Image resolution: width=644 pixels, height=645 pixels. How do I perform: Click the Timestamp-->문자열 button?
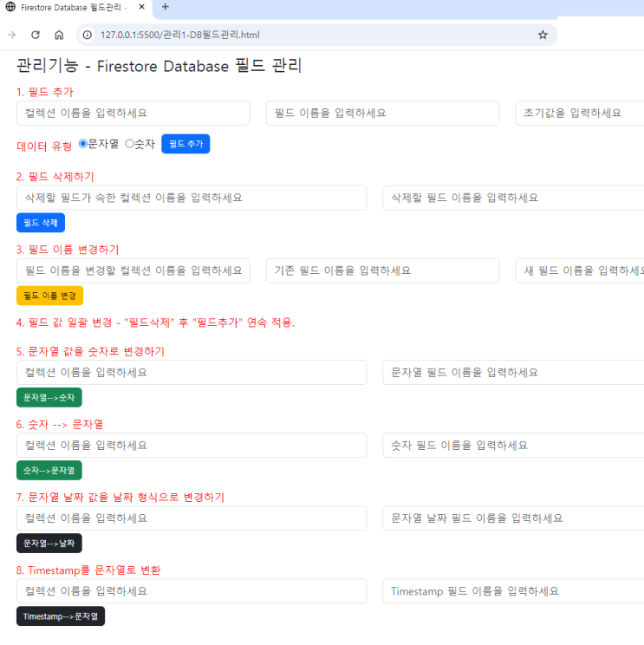[x=61, y=616]
